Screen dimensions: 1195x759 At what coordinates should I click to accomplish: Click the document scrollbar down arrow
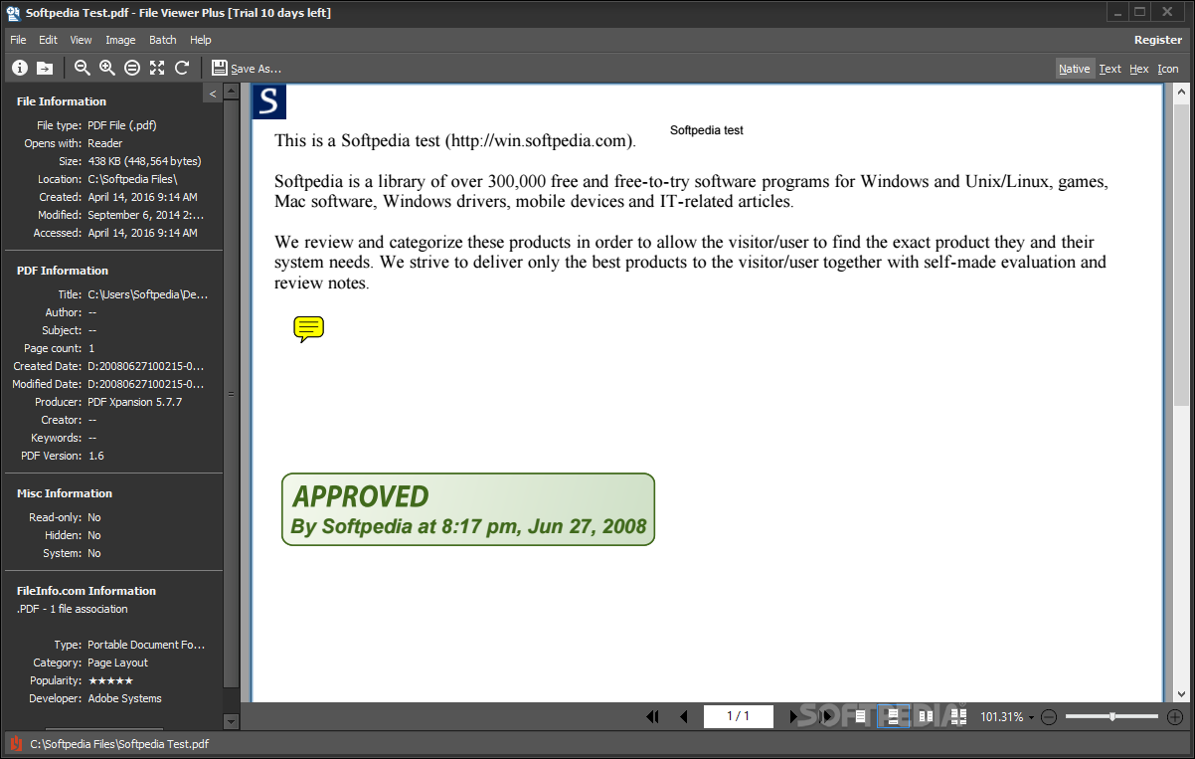(1181, 694)
